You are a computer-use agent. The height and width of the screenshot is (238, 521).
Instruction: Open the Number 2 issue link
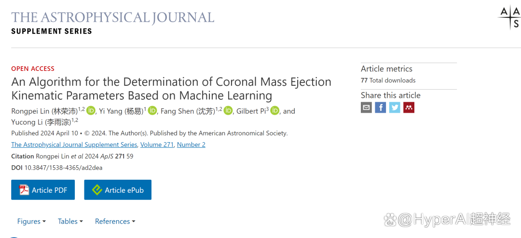(x=191, y=145)
